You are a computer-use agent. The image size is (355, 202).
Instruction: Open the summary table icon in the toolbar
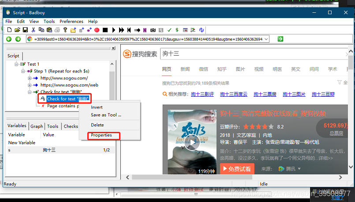click(185, 30)
